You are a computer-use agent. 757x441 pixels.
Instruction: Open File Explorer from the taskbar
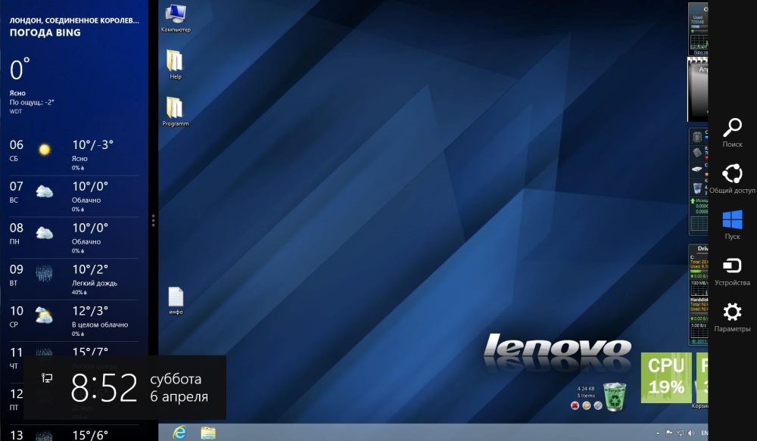click(x=208, y=432)
